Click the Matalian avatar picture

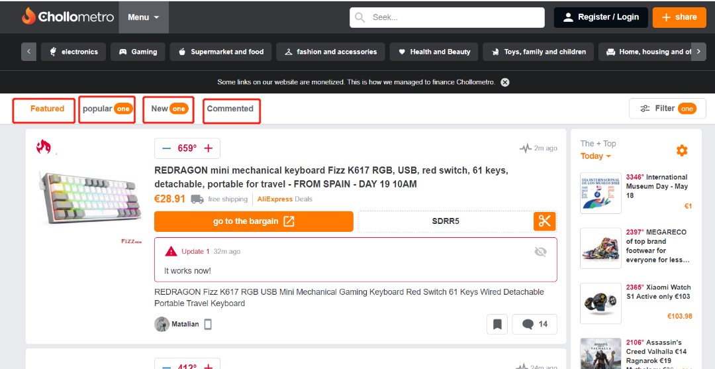pyautogui.click(x=162, y=325)
